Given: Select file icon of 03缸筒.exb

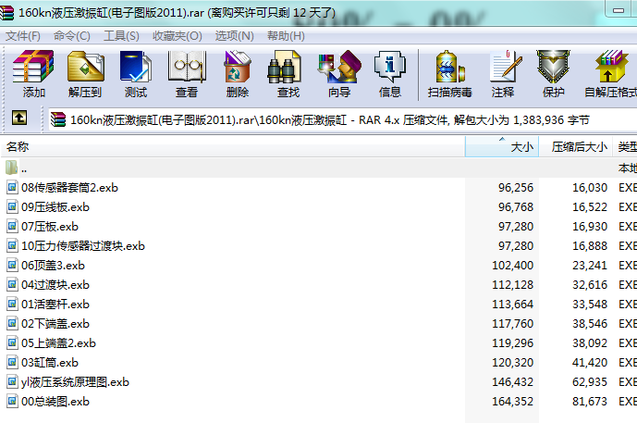Looking at the screenshot, I should tap(12, 362).
